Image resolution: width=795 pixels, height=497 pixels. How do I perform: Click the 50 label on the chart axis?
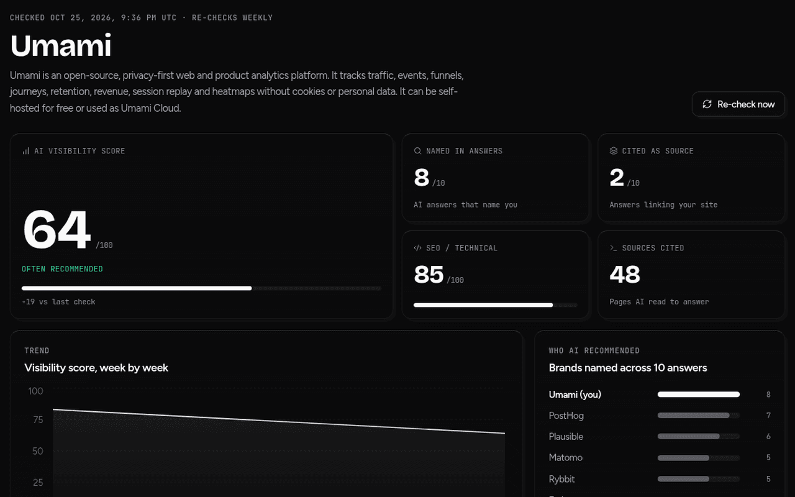[x=38, y=451]
